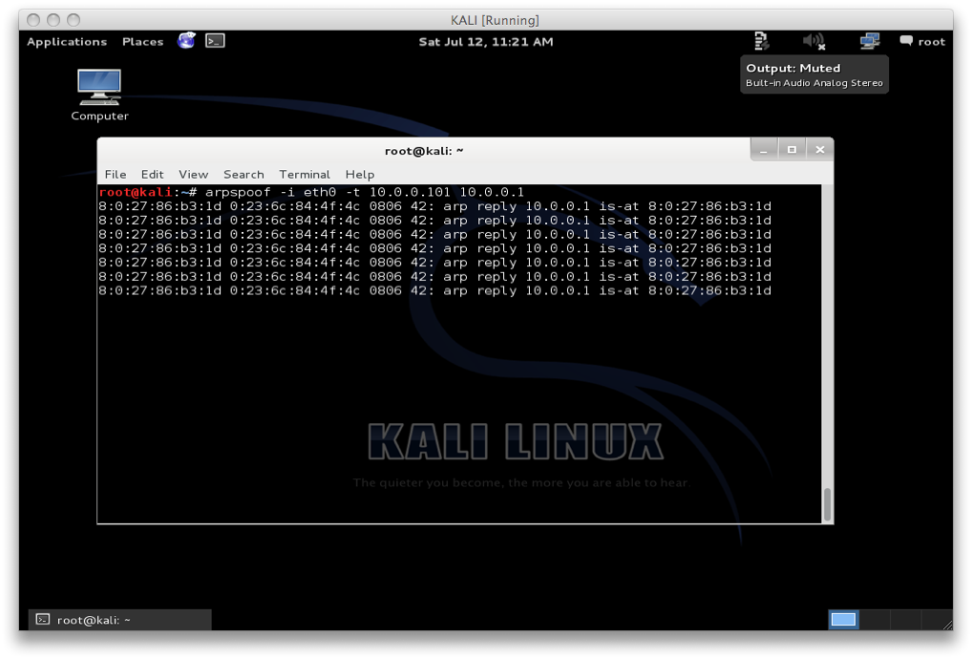Viewport: 972px width, 659px height.
Task: Open the terminal View menu
Action: click(x=194, y=174)
